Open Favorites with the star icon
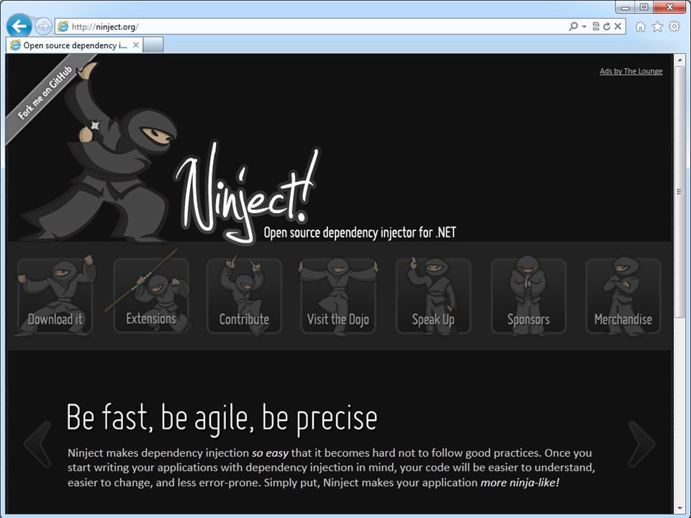This screenshot has width=691, height=518. 657,27
